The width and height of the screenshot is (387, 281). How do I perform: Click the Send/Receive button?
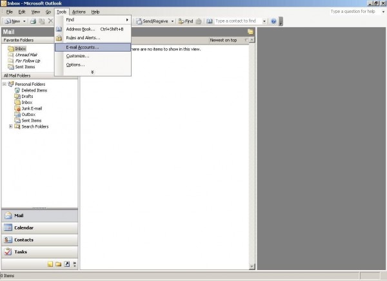pos(152,21)
